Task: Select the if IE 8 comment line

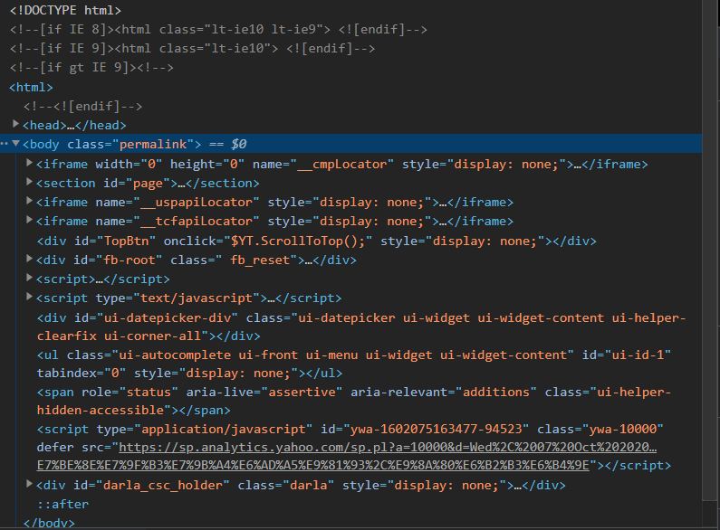Action: (218, 29)
